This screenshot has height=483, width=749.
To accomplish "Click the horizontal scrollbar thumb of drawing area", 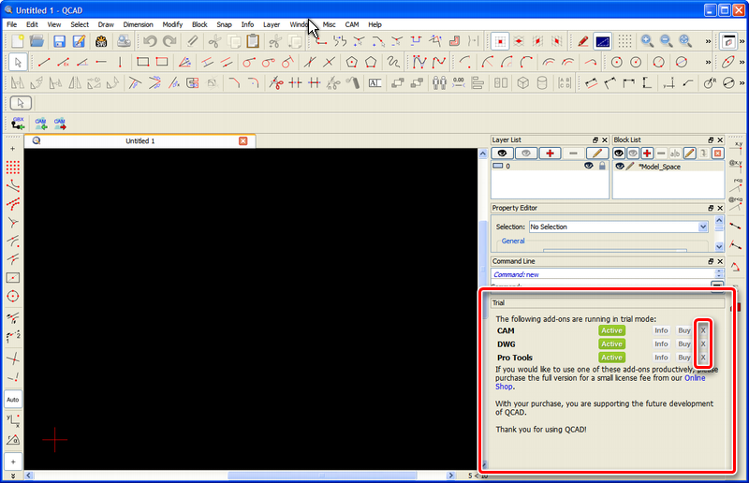I will pos(322,476).
